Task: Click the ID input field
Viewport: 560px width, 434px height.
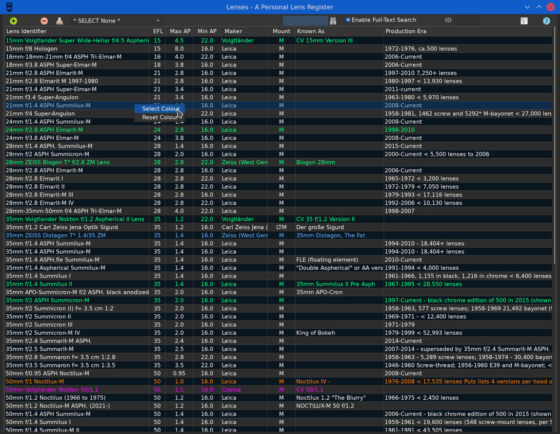Action: [467, 20]
